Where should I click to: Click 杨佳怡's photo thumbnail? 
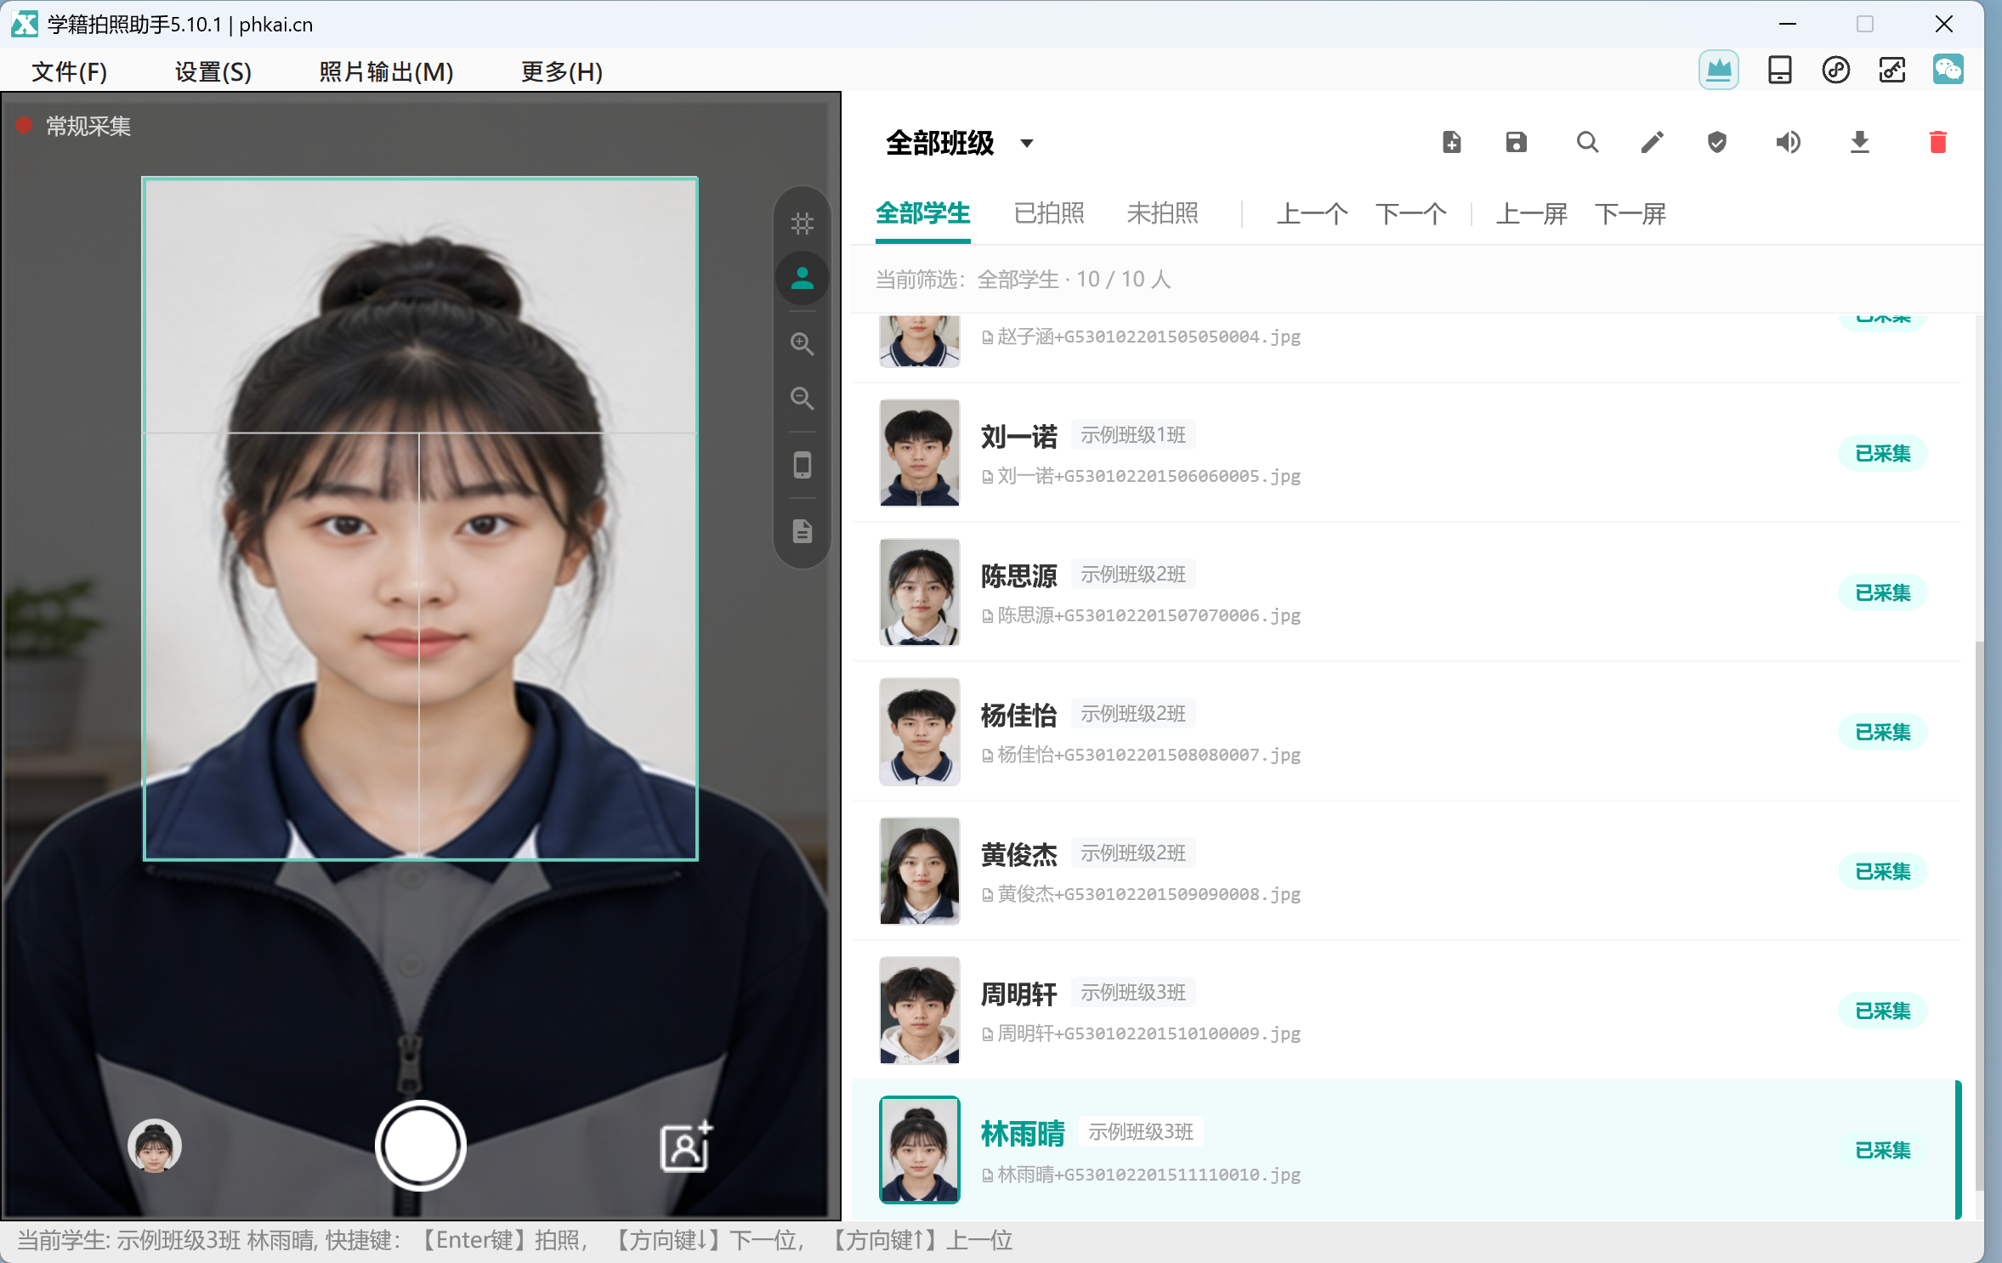tap(919, 732)
